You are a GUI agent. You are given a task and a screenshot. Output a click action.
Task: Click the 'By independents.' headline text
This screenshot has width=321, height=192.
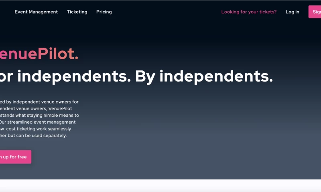(x=204, y=76)
